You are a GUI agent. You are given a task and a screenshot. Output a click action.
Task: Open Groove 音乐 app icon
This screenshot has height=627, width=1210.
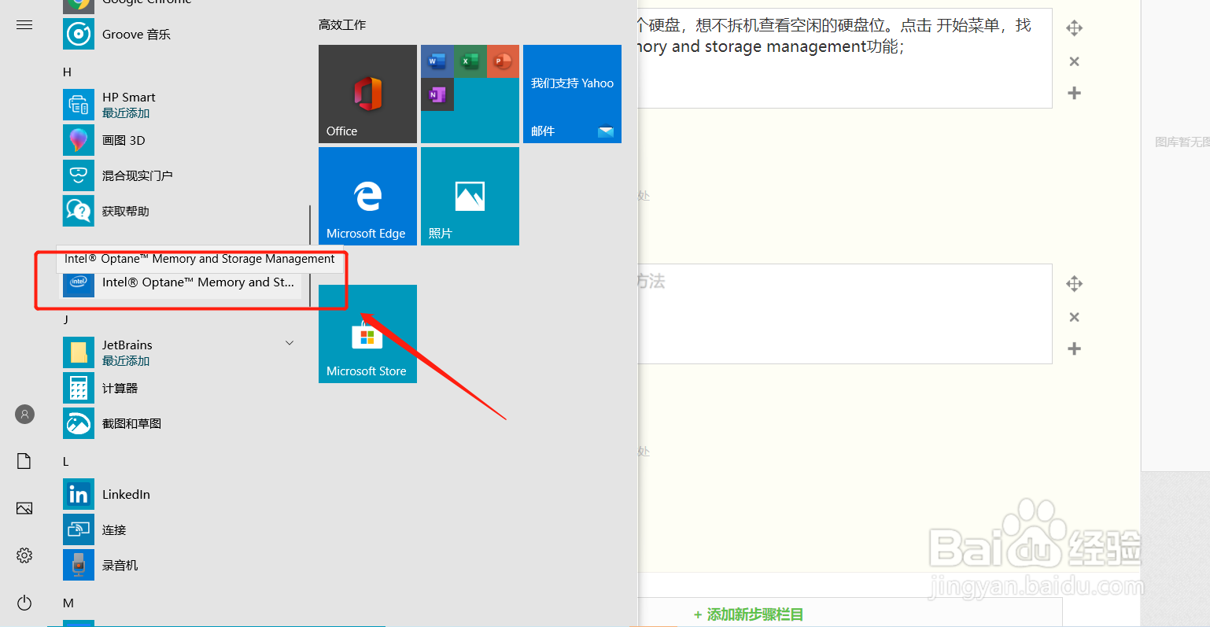(79, 34)
